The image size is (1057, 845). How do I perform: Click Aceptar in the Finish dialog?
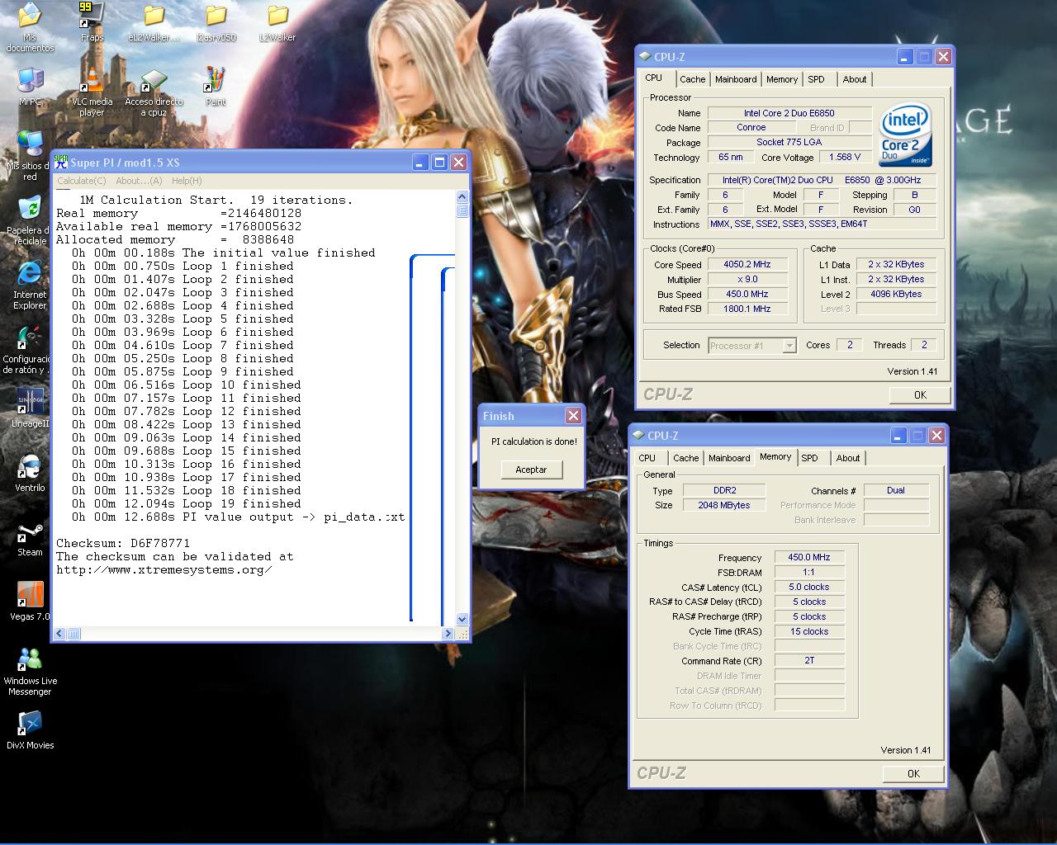[x=531, y=470]
